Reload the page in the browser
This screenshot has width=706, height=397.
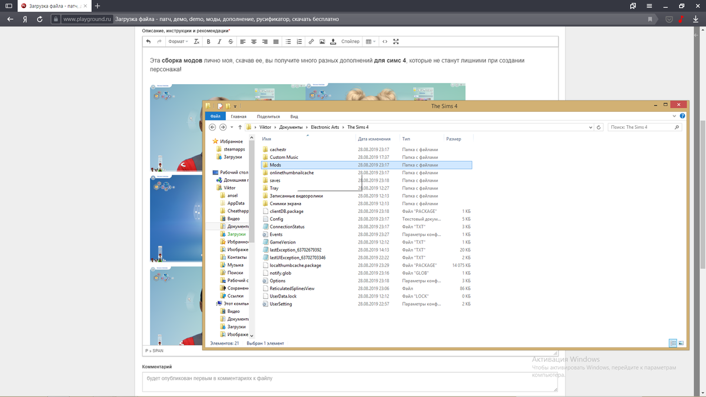39,19
